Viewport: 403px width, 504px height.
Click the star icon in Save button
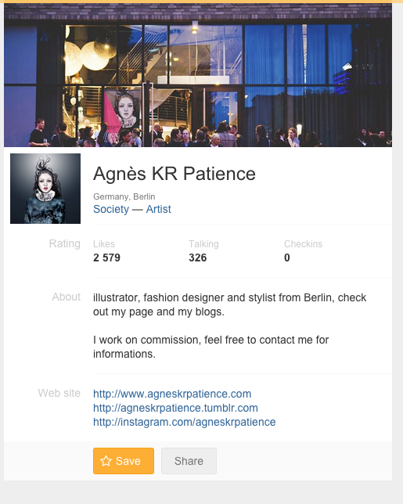click(x=106, y=461)
